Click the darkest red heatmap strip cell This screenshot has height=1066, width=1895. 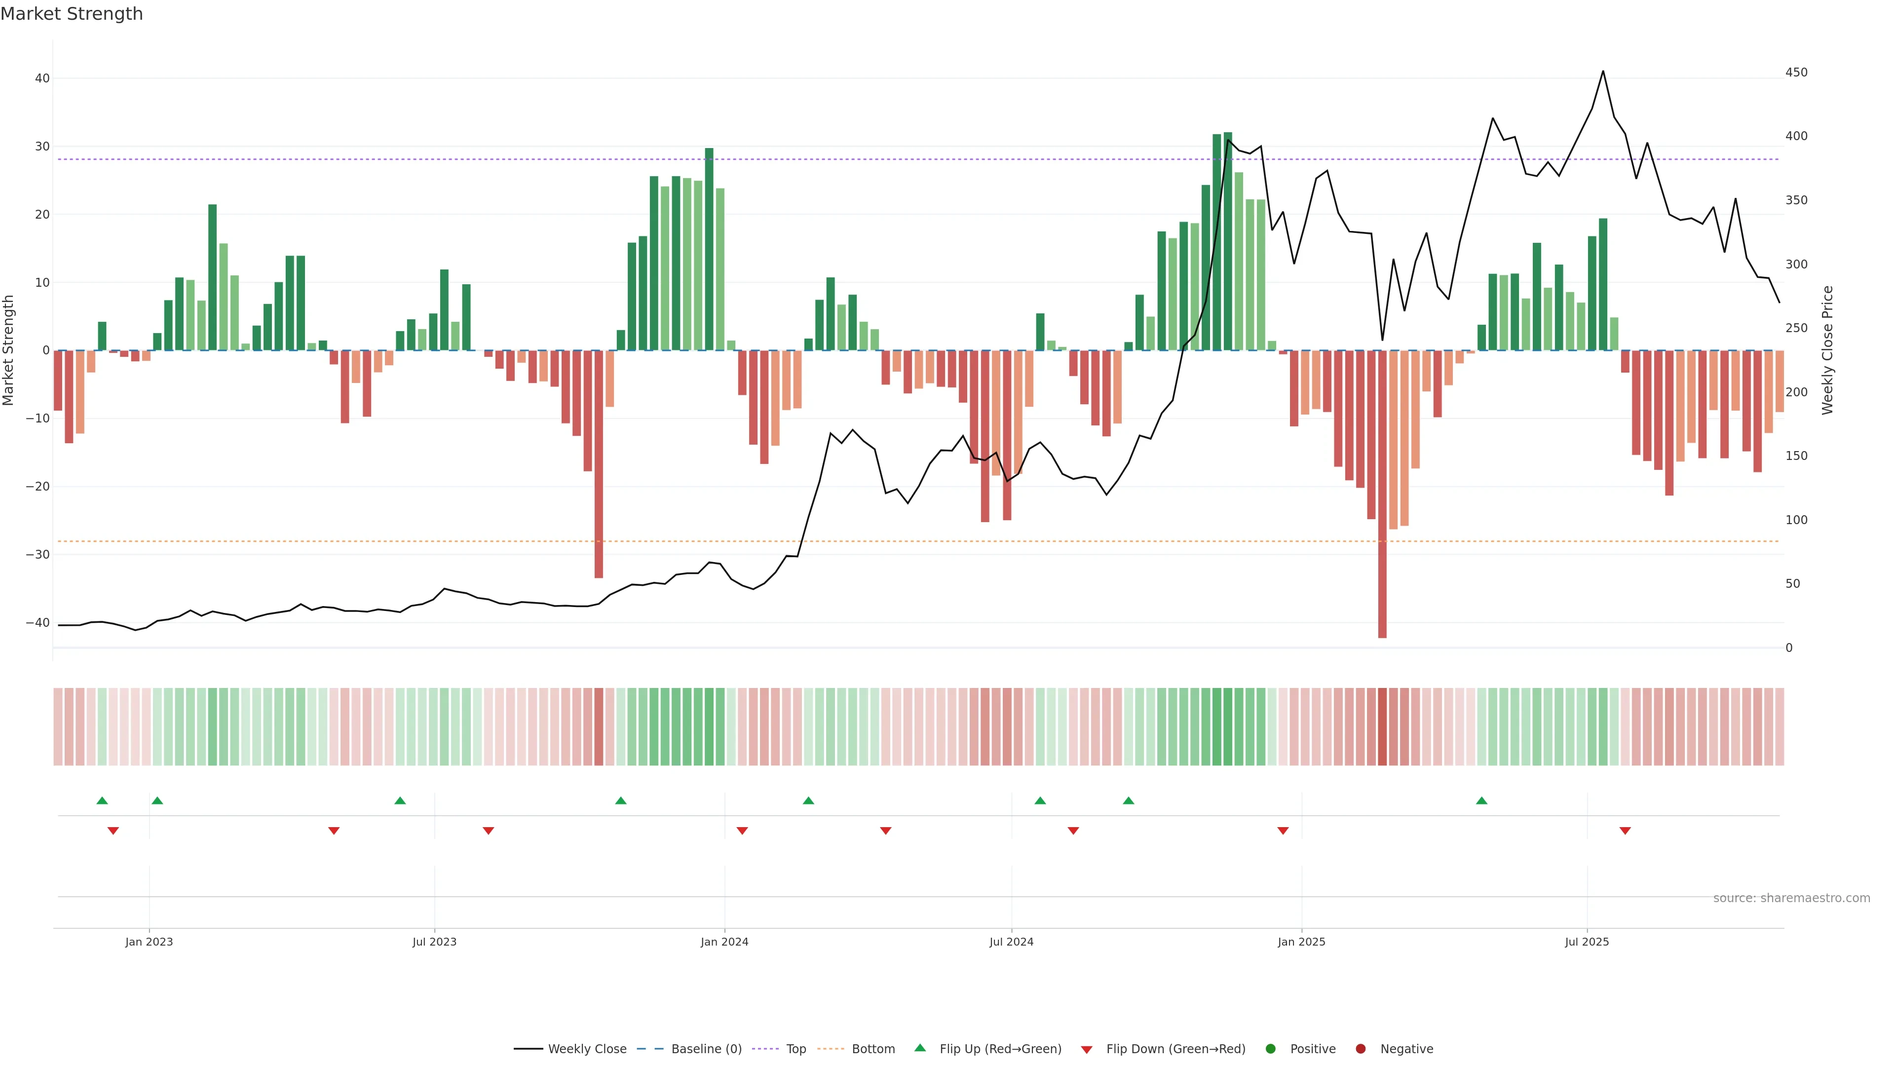(1382, 726)
